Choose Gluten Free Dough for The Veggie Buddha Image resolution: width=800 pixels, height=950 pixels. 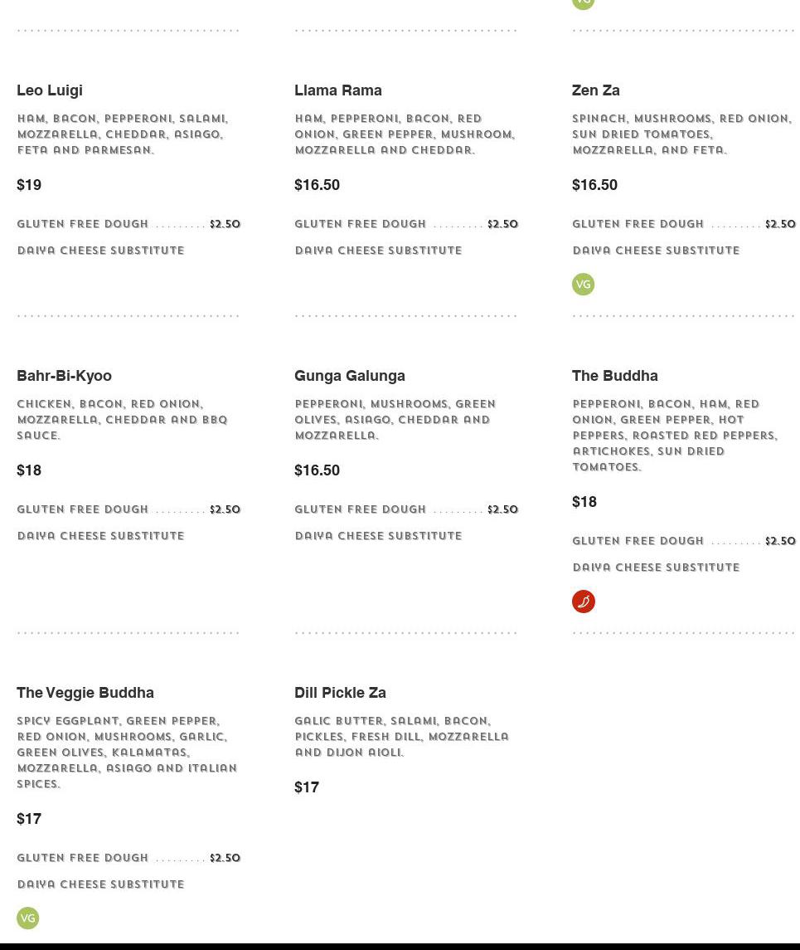click(83, 858)
